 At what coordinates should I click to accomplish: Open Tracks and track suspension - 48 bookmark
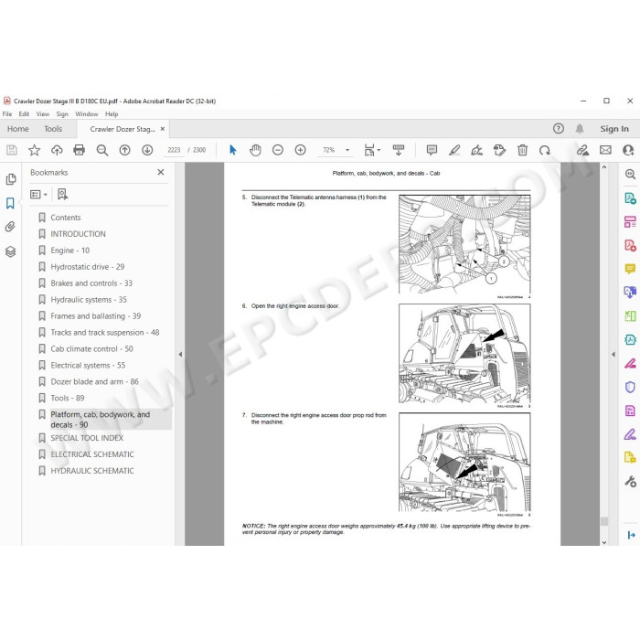105,333
